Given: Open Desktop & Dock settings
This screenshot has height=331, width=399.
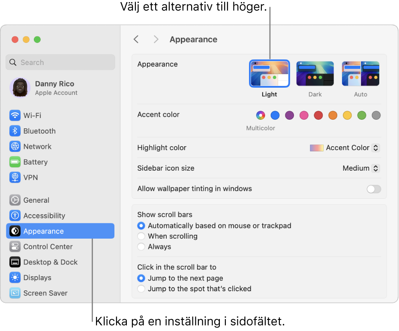Looking at the screenshot, I should pyautogui.click(x=50, y=262).
